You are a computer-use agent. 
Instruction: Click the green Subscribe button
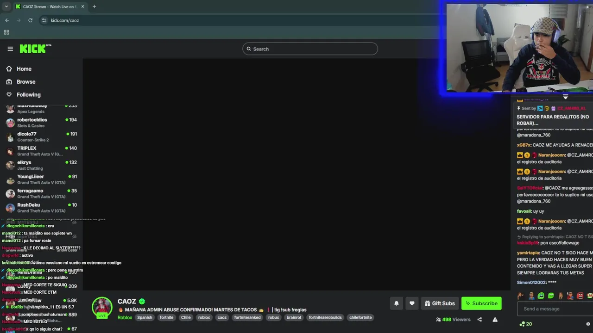click(481, 303)
